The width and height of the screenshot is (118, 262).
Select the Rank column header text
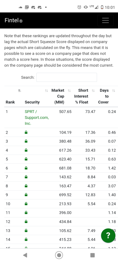[x=10, y=102]
